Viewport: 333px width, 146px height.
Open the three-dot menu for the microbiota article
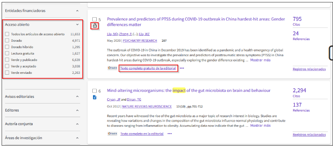[x=169, y=134]
